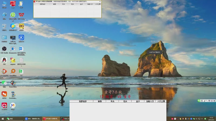Open the yellow raccoon face desktop icon
The width and height of the screenshot is (216, 121).
(x=21, y=27)
